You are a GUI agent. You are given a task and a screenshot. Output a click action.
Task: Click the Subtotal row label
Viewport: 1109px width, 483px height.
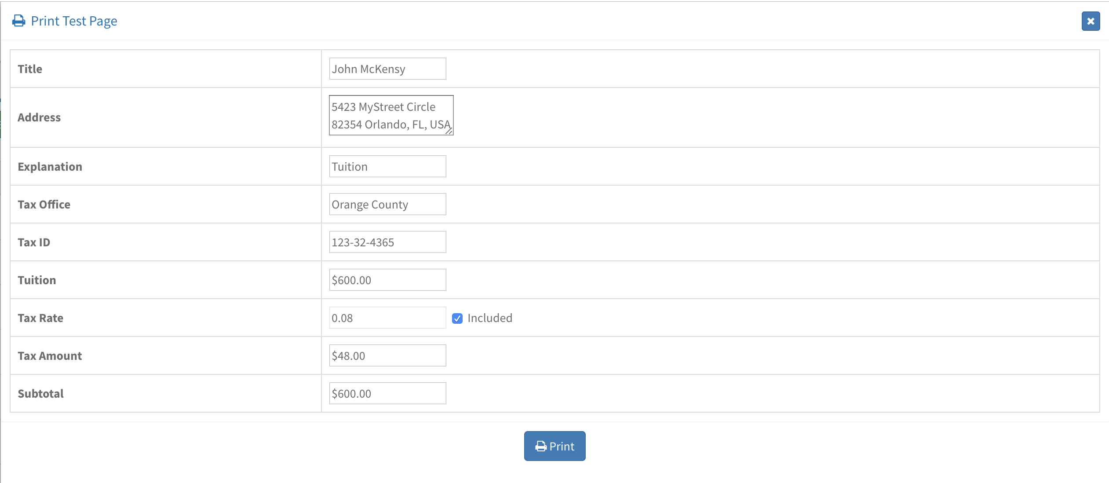[x=40, y=394]
